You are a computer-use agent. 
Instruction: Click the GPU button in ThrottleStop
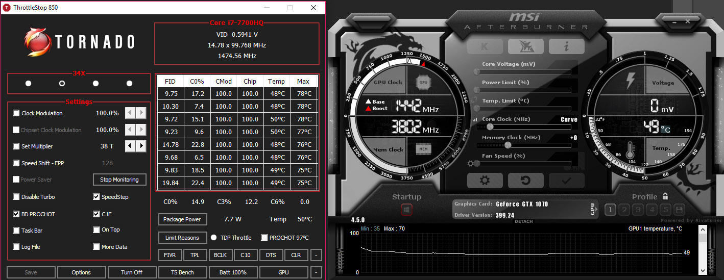click(x=283, y=272)
